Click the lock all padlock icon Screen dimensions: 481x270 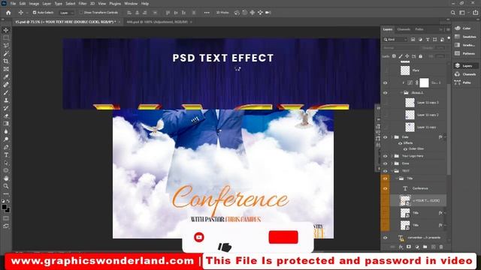pos(421,56)
